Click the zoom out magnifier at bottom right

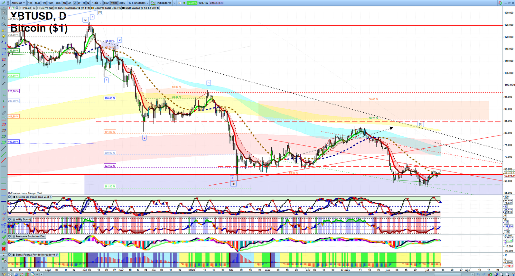pos(501,274)
